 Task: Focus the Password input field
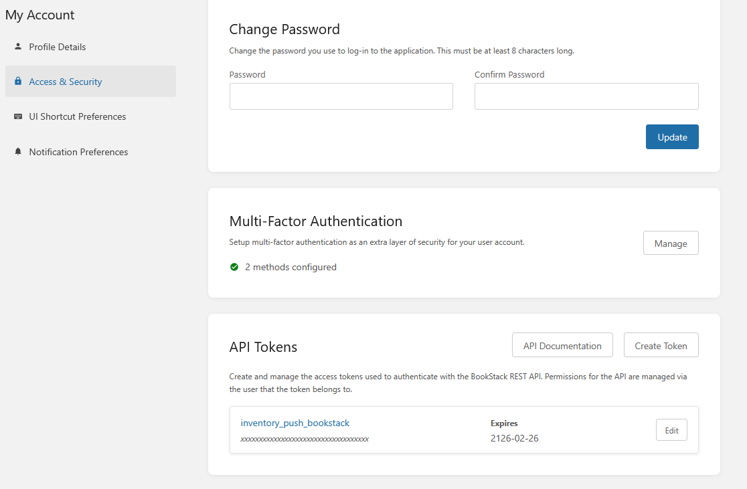341,96
